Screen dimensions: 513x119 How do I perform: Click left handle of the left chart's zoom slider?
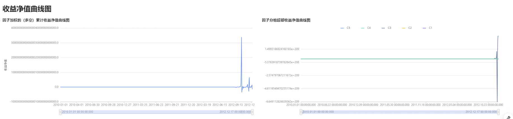(x=60, y=112)
